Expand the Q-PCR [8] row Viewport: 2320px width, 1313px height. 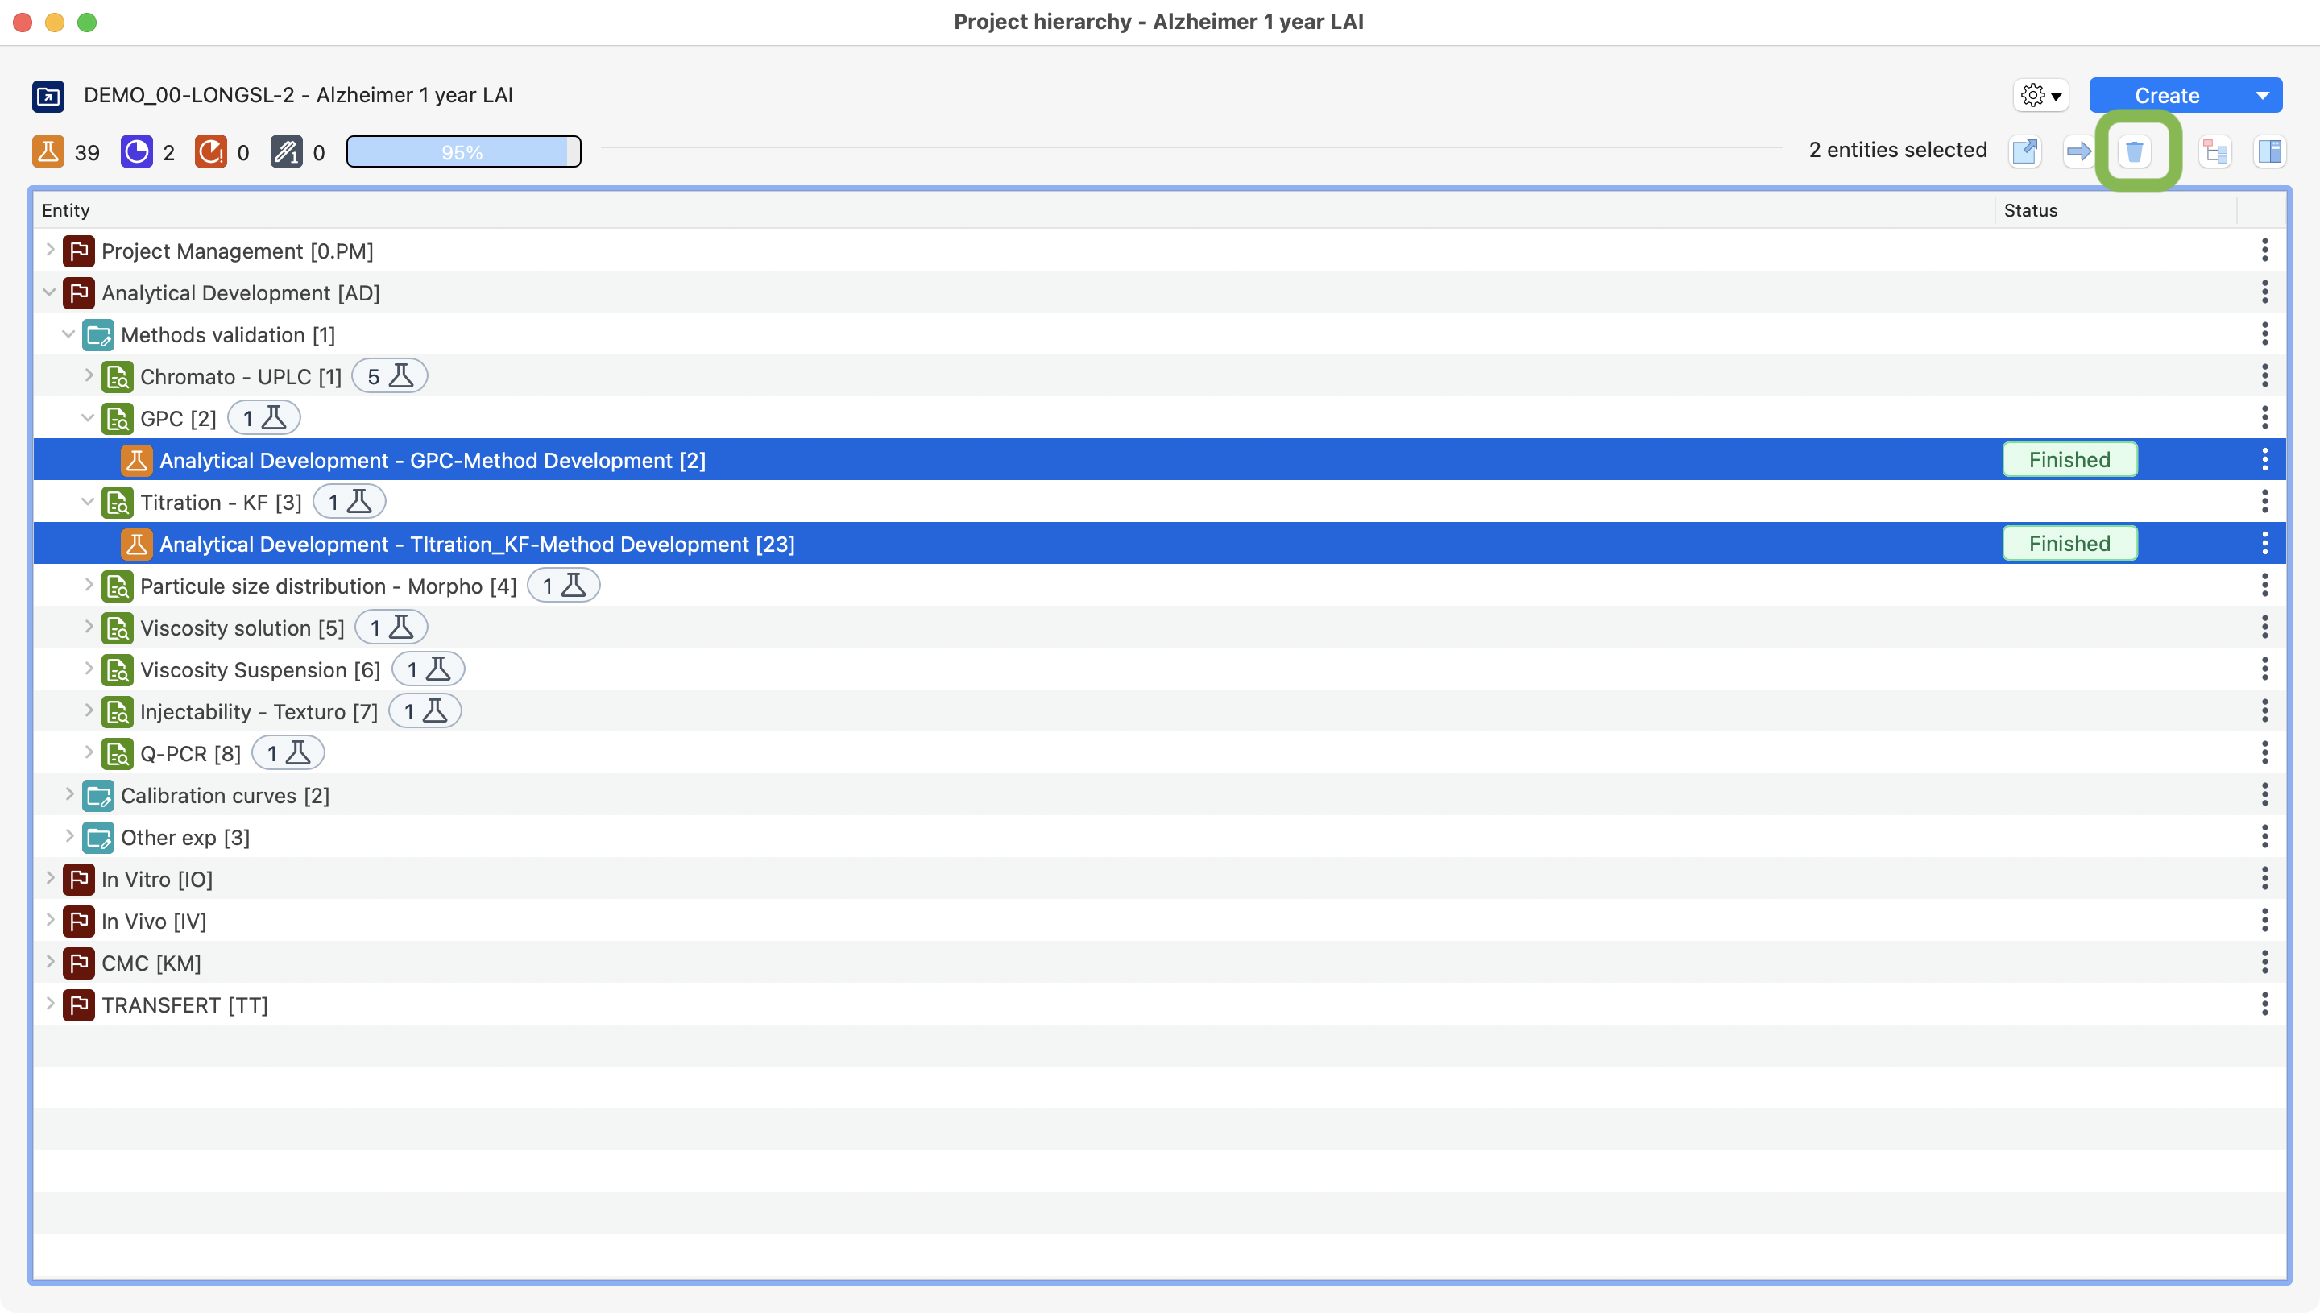(89, 752)
